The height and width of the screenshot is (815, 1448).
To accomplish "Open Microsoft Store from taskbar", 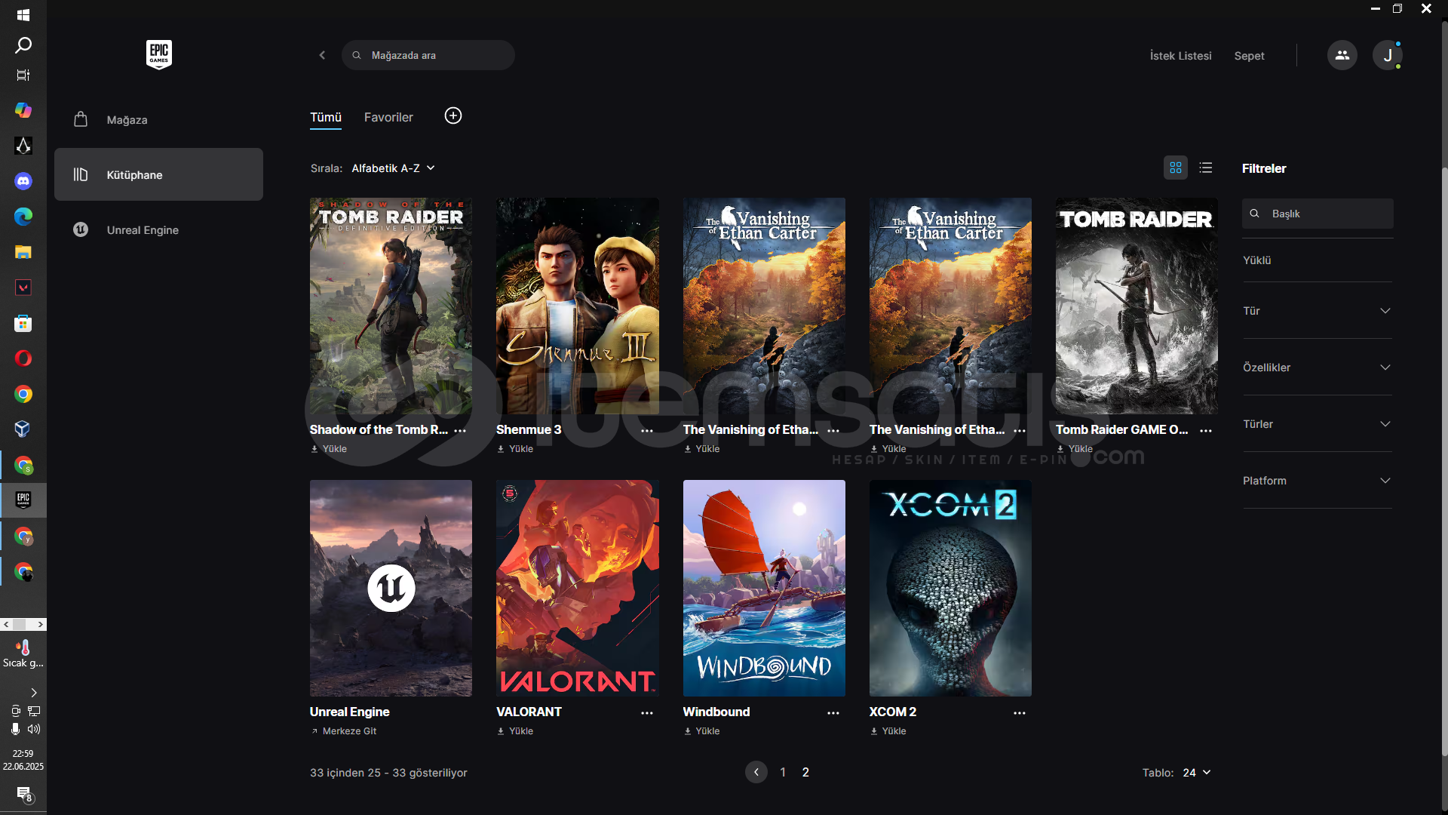I will click(23, 323).
